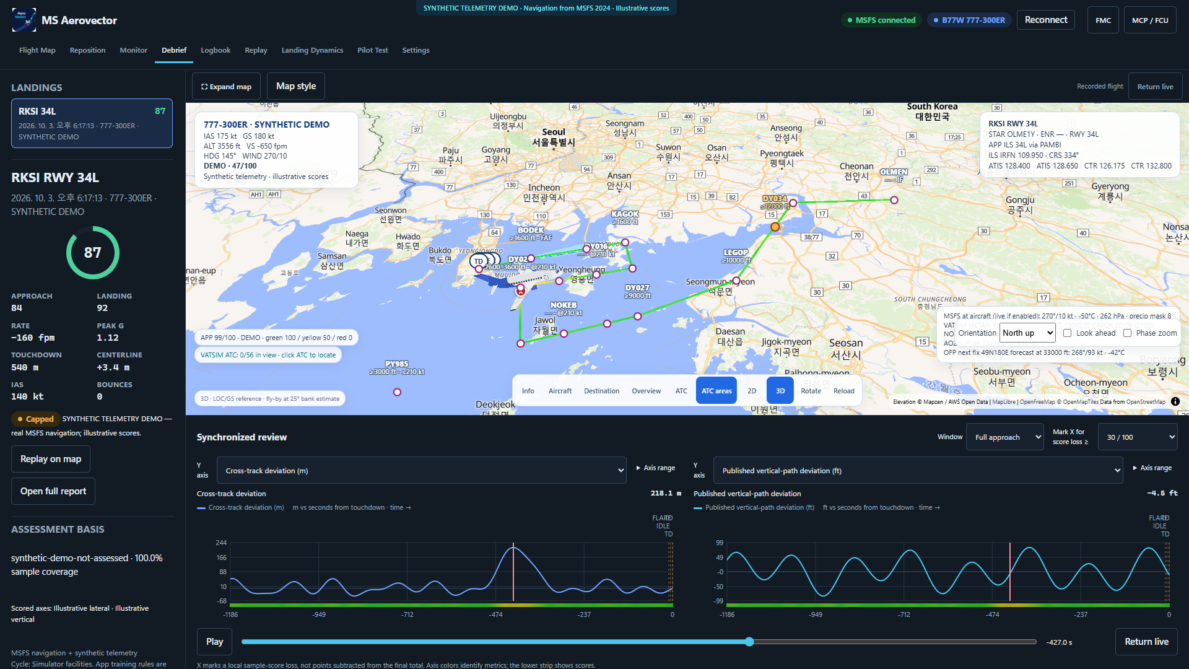Open the Map style button
Viewport: 1189px width, 669px height.
click(x=296, y=86)
